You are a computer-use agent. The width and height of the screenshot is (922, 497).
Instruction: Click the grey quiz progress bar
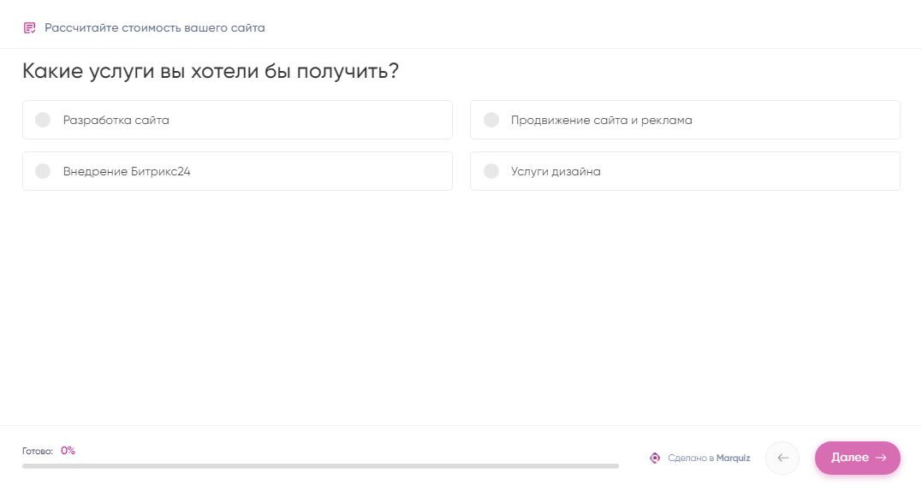point(320,466)
